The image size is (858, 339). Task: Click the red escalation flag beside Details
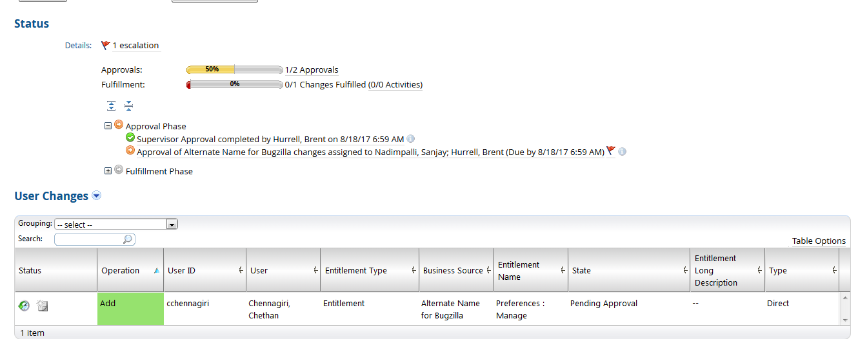[x=106, y=46]
